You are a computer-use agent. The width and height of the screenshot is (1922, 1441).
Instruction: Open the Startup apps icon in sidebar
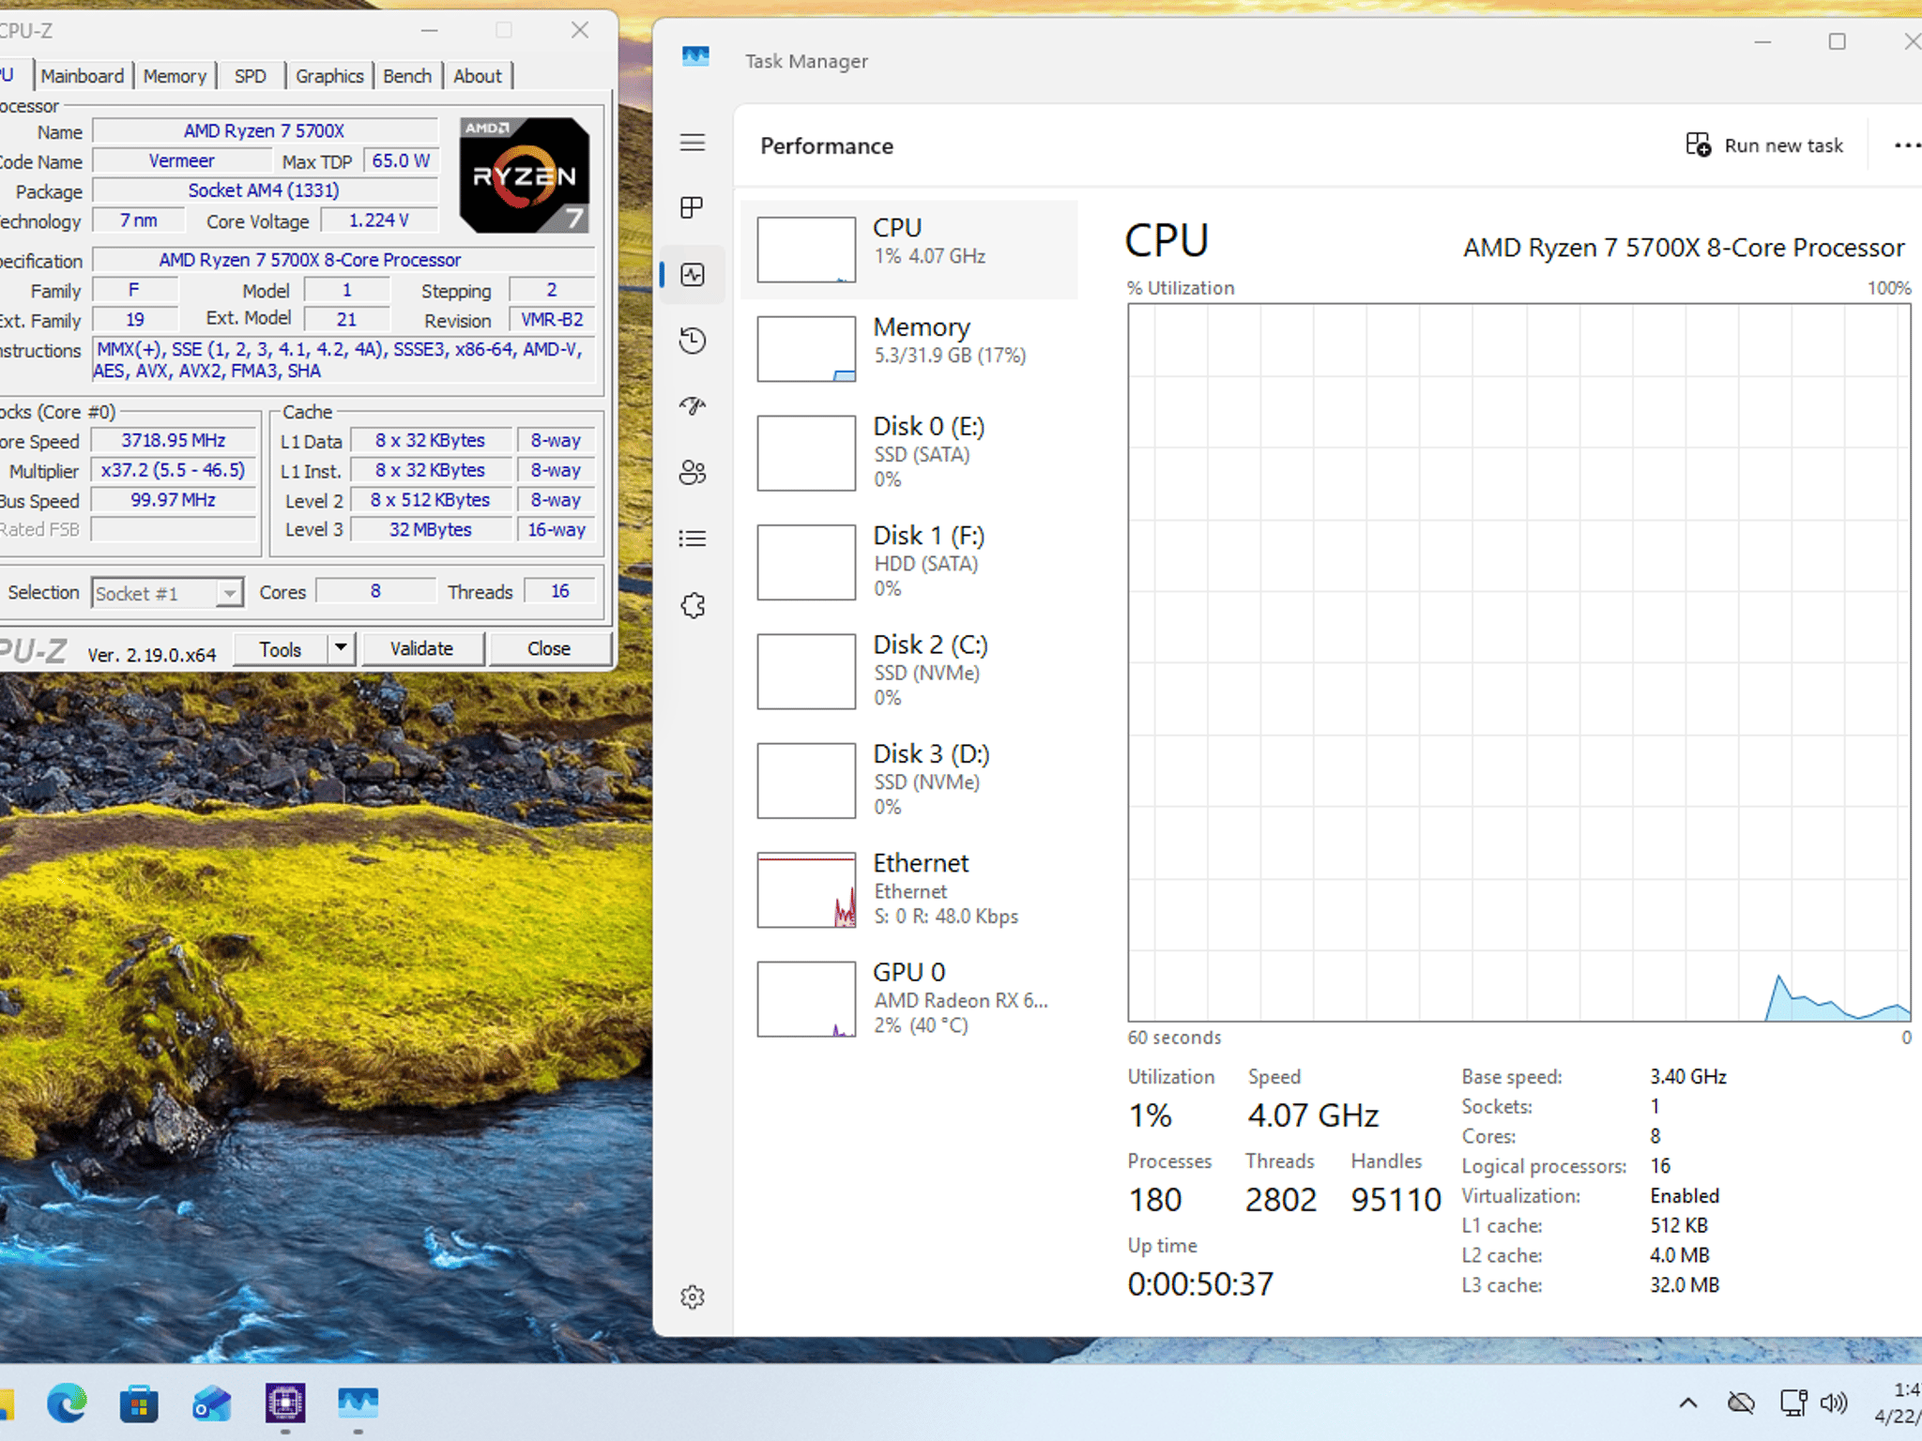(x=693, y=406)
